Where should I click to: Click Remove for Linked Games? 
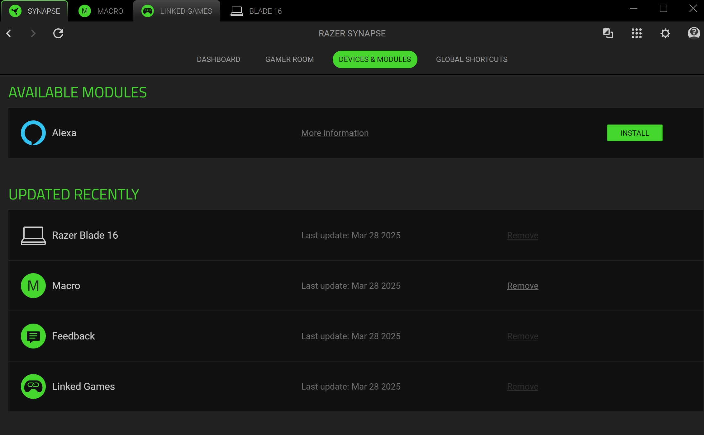[x=523, y=387]
